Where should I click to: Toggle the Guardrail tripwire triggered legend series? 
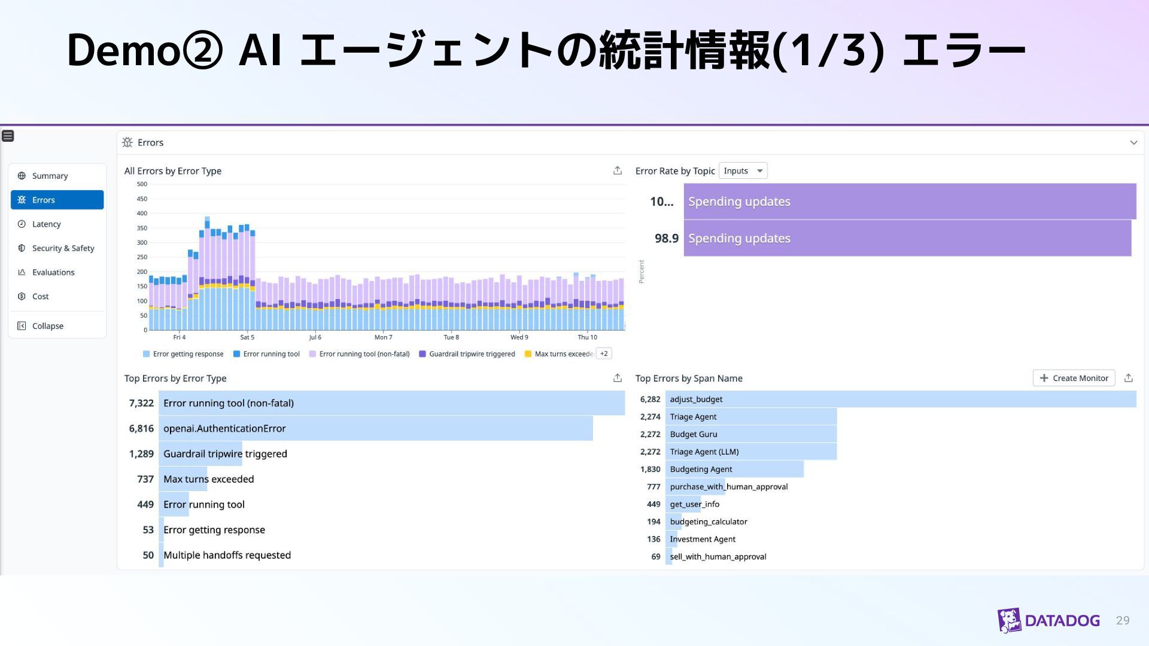coord(472,354)
